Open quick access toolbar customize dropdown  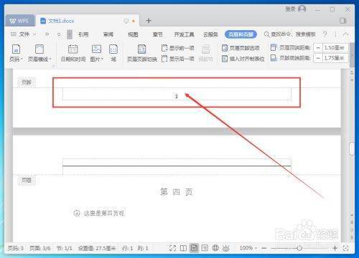coord(59,34)
